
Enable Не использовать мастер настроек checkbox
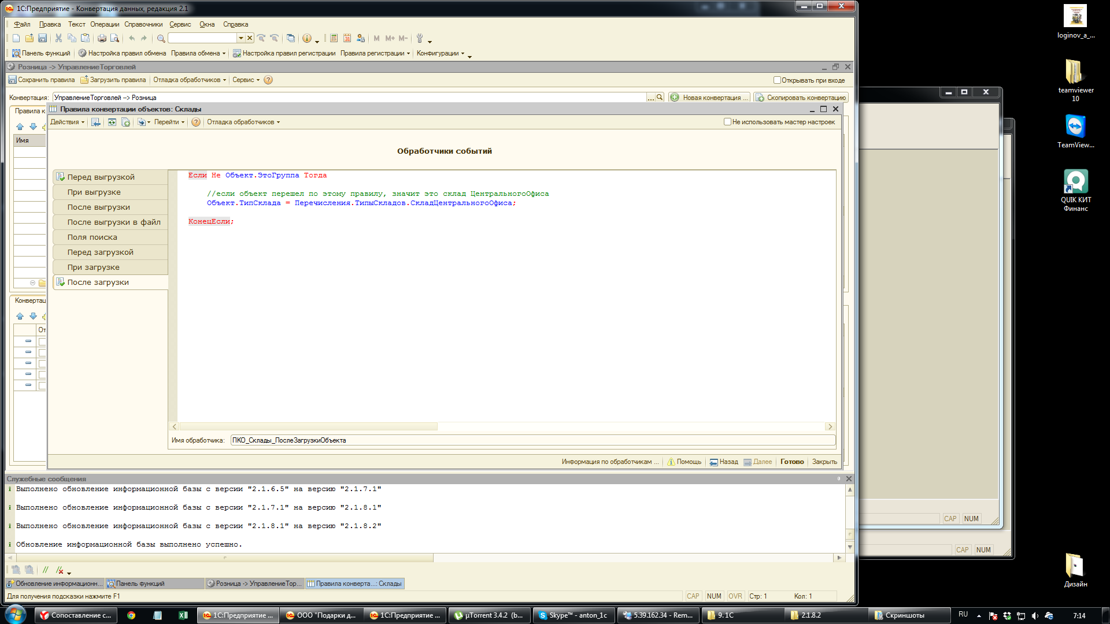(727, 122)
